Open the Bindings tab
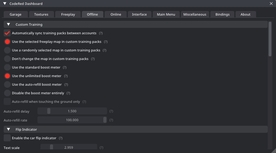This screenshot has width=276, height=153. tap(222, 14)
